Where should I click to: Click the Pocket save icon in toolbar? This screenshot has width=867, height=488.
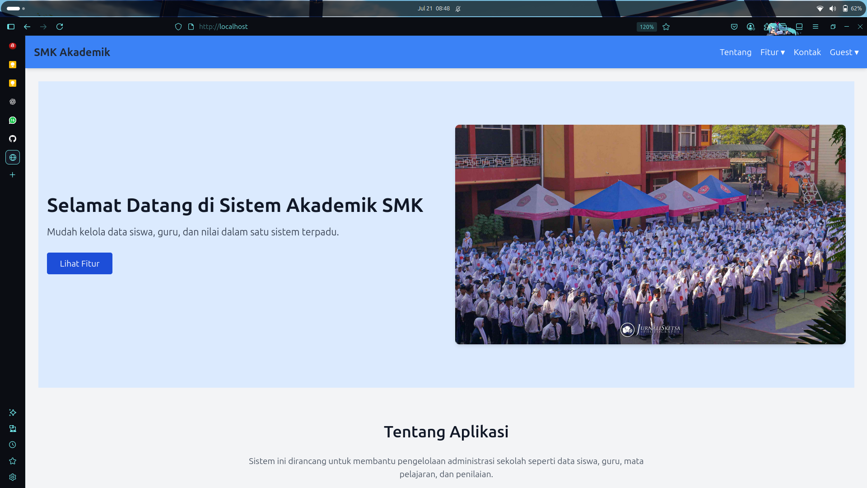click(734, 27)
